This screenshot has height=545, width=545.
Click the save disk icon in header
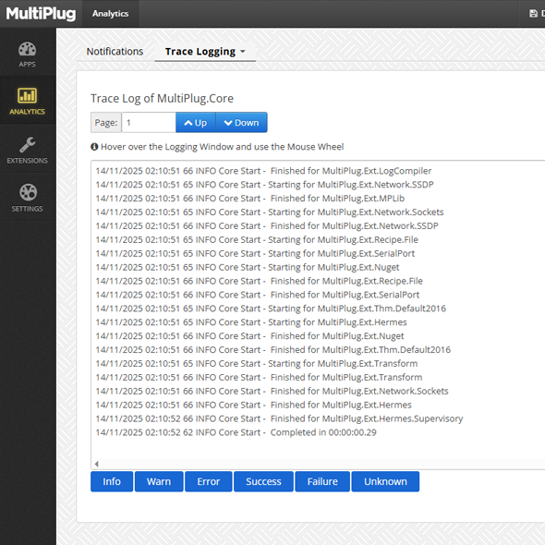[x=533, y=14]
